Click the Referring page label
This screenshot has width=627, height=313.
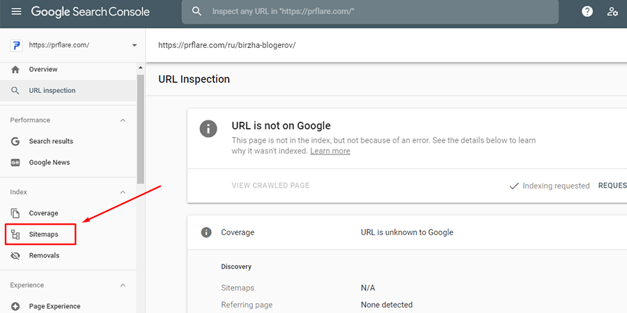(247, 305)
